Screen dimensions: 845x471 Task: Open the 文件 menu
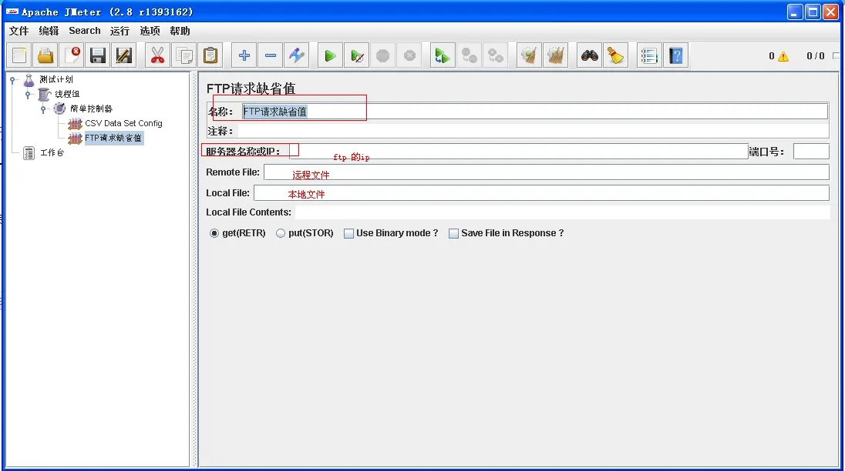(19, 31)
